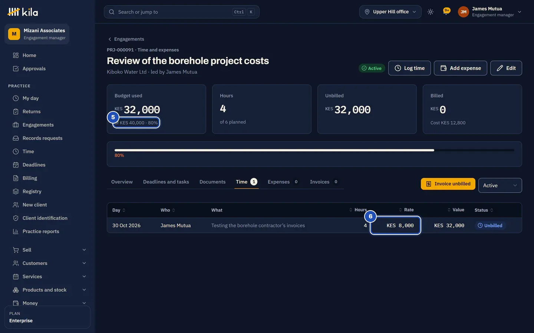Go back to Engagements breadcrumb
Image resolution: width=534 pixels, height=333 pixels.
tap(126, 39)
